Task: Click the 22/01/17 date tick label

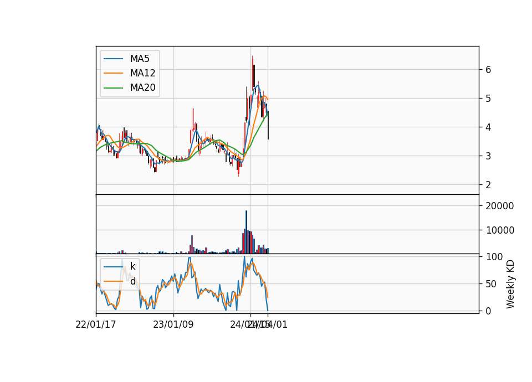Action: click(96, 324)
